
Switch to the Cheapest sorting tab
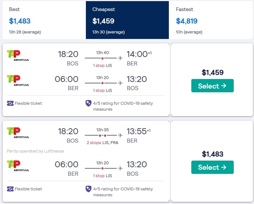(x=127, y=20)
